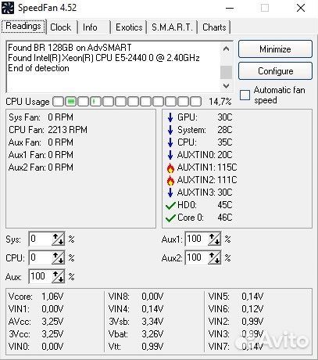
Task: Adjust the Aux1 speed spinner arrows
Action: (214, 239)
